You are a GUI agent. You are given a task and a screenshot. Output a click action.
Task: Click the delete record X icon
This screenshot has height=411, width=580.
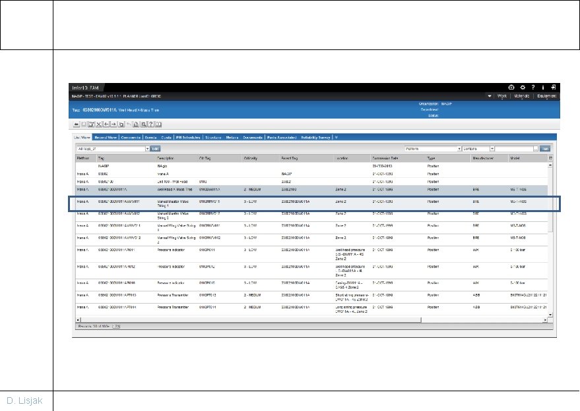99,124
